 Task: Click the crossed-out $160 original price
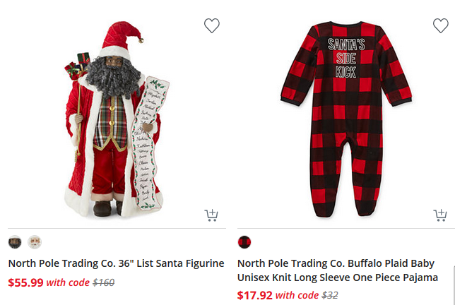point(103,282)
